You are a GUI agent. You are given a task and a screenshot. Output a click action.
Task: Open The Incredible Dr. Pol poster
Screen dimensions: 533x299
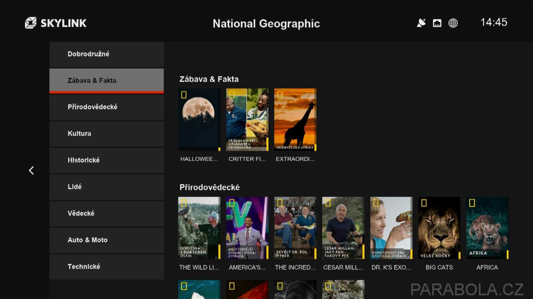(x=295, y=228)
